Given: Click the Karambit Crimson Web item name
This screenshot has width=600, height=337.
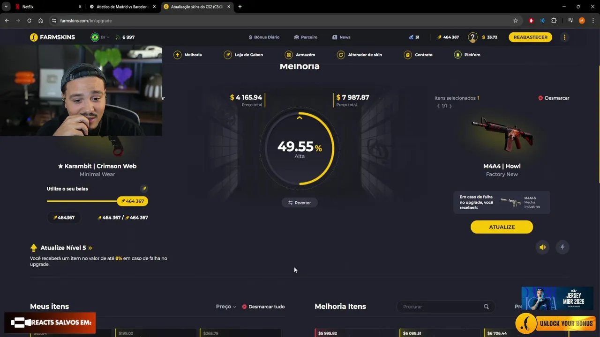Looking at the screenshot, I should click(97, 166).
